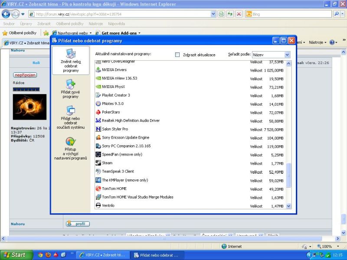
Task: Open Přidat nové programy section
Action: point(71,89)
